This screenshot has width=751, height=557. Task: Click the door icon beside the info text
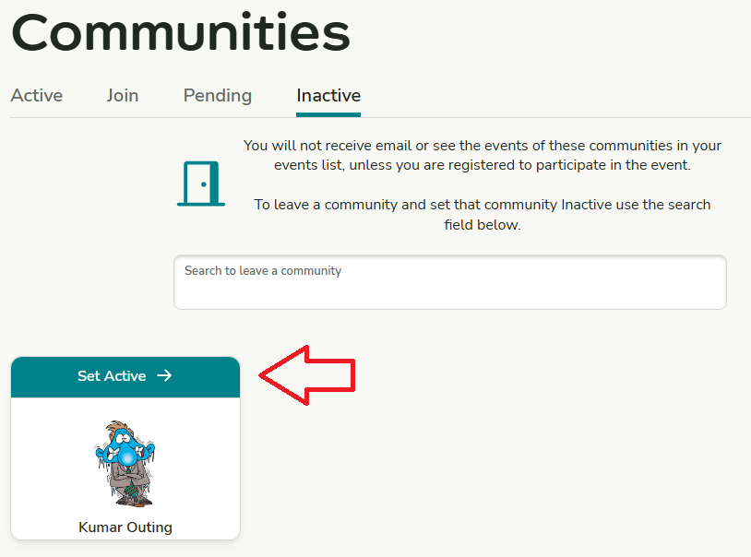[x=201, y=184]
